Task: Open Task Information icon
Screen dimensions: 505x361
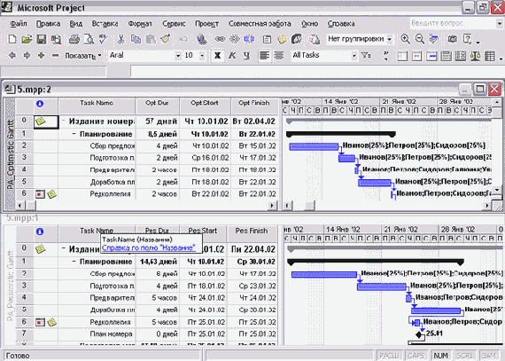Action: [267, 39]
